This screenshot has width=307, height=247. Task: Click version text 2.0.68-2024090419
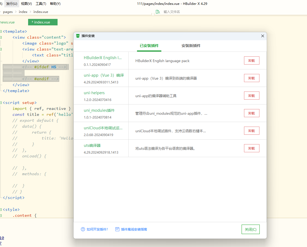point(98,135)
